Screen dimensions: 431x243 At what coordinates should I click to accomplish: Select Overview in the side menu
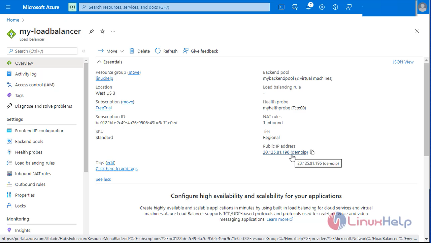pos(42,63)
